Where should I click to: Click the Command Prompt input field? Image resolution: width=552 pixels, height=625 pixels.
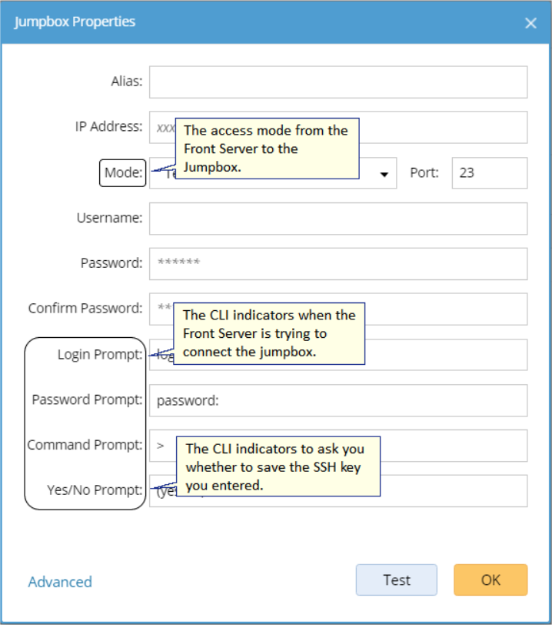(x=461, y=446)
